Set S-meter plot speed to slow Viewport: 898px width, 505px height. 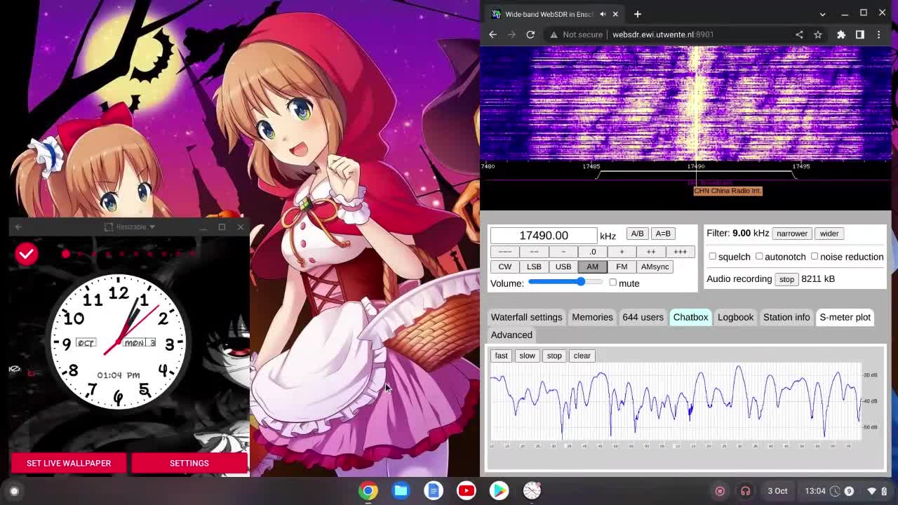point(527,356)
